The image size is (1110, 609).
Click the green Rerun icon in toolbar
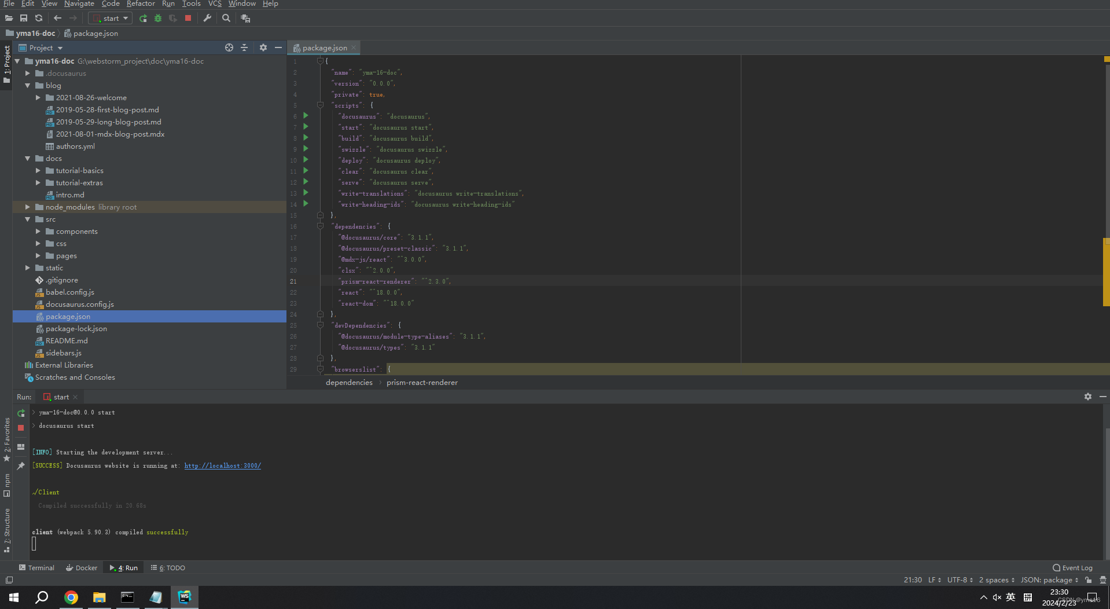pos(143,19)
